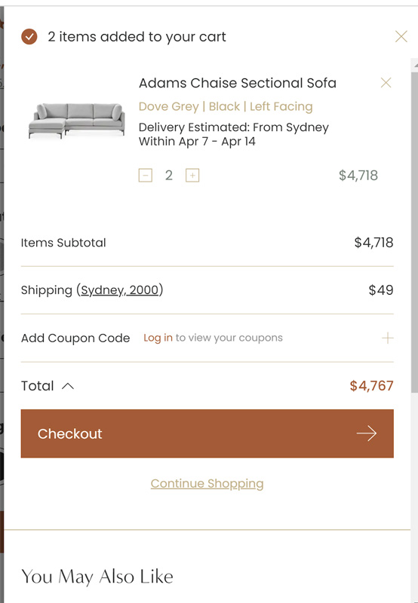Viewport: 418px width, 603px height.
Task: Select the Add Coupon Code label
Action: tap(75, 338)
